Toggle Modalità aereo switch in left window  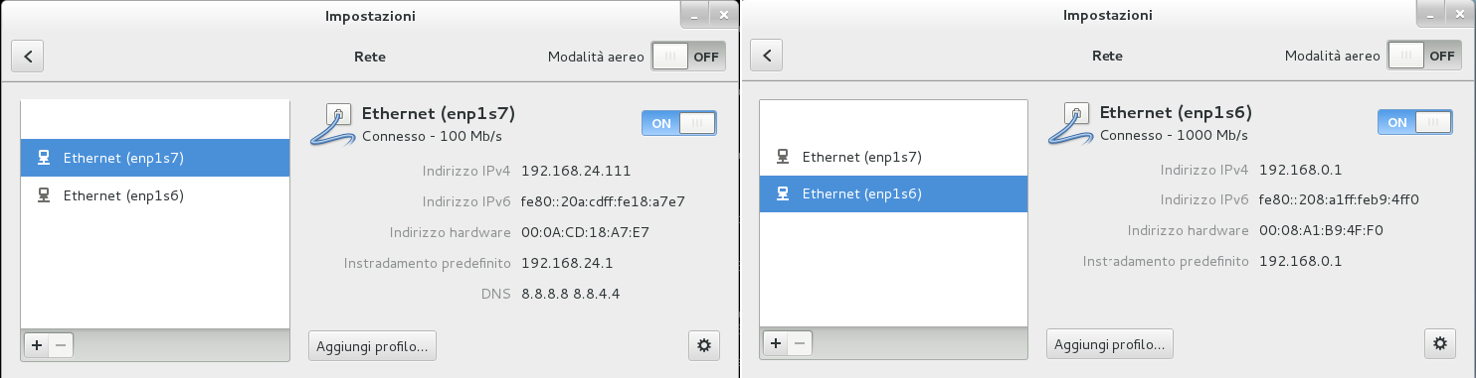point(689,57)
